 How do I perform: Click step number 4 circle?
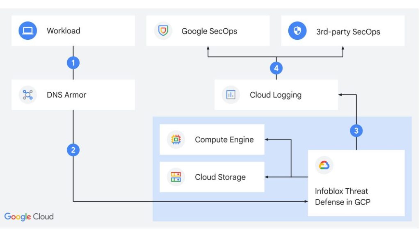pos(276,68)
